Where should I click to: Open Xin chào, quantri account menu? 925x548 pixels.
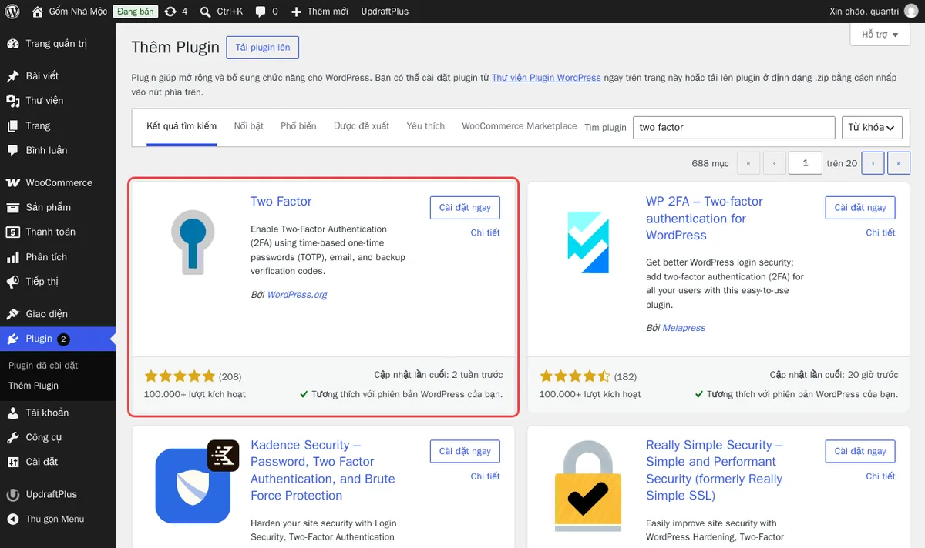[874, 12]
